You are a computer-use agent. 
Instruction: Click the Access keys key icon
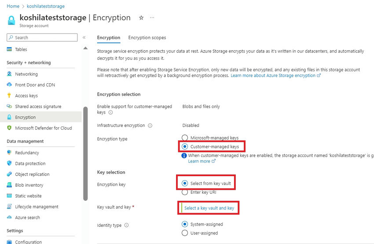(x=9, y=96)
